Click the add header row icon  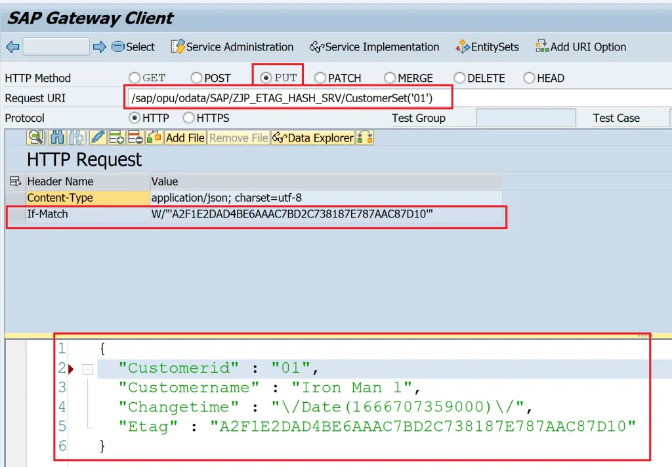click(x=117, y=138)
